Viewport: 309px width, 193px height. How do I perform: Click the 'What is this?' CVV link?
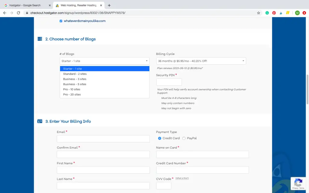(x=182, y=178)
